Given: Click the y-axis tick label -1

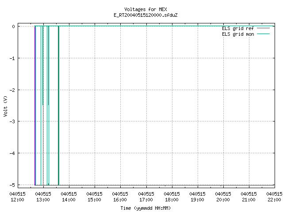Looking at the screenshot, I should tap(12, 58).
